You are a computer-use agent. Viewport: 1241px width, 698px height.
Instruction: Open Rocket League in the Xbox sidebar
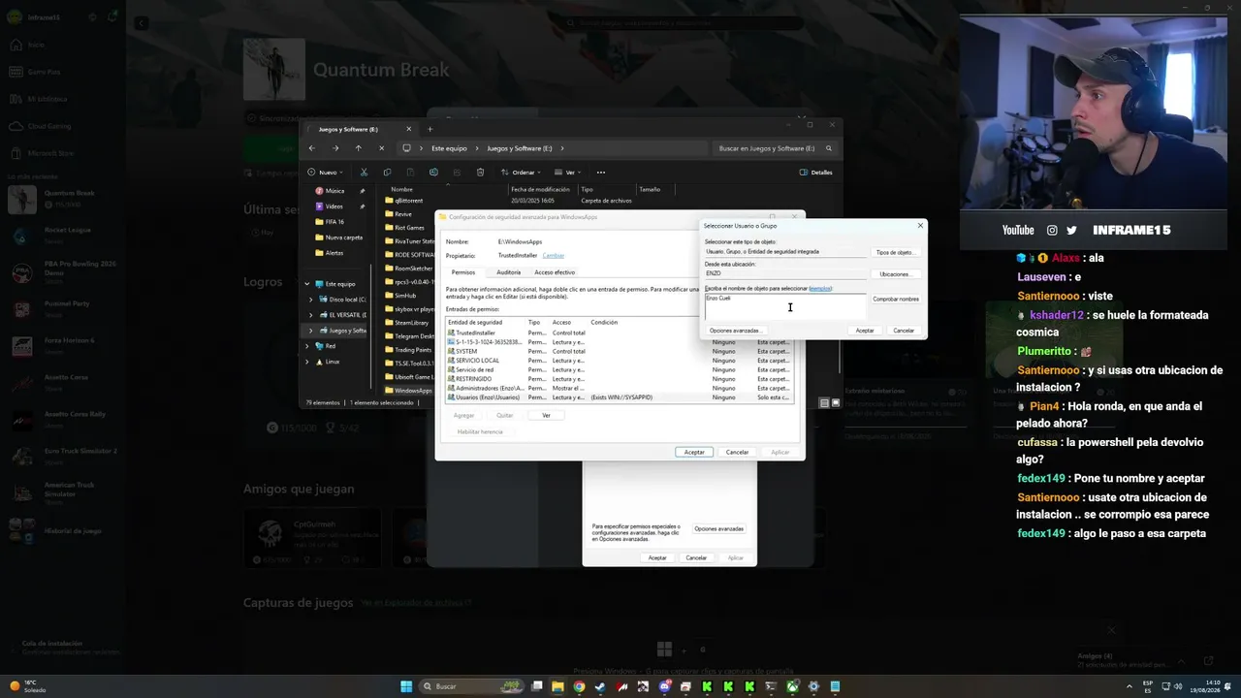[x=62, y=236]
